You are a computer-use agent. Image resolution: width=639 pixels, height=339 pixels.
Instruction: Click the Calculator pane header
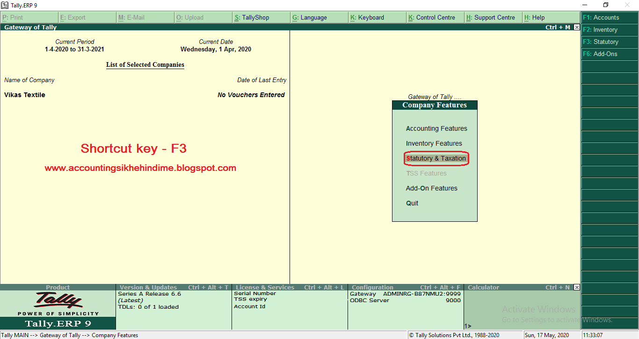coord(483,287)
